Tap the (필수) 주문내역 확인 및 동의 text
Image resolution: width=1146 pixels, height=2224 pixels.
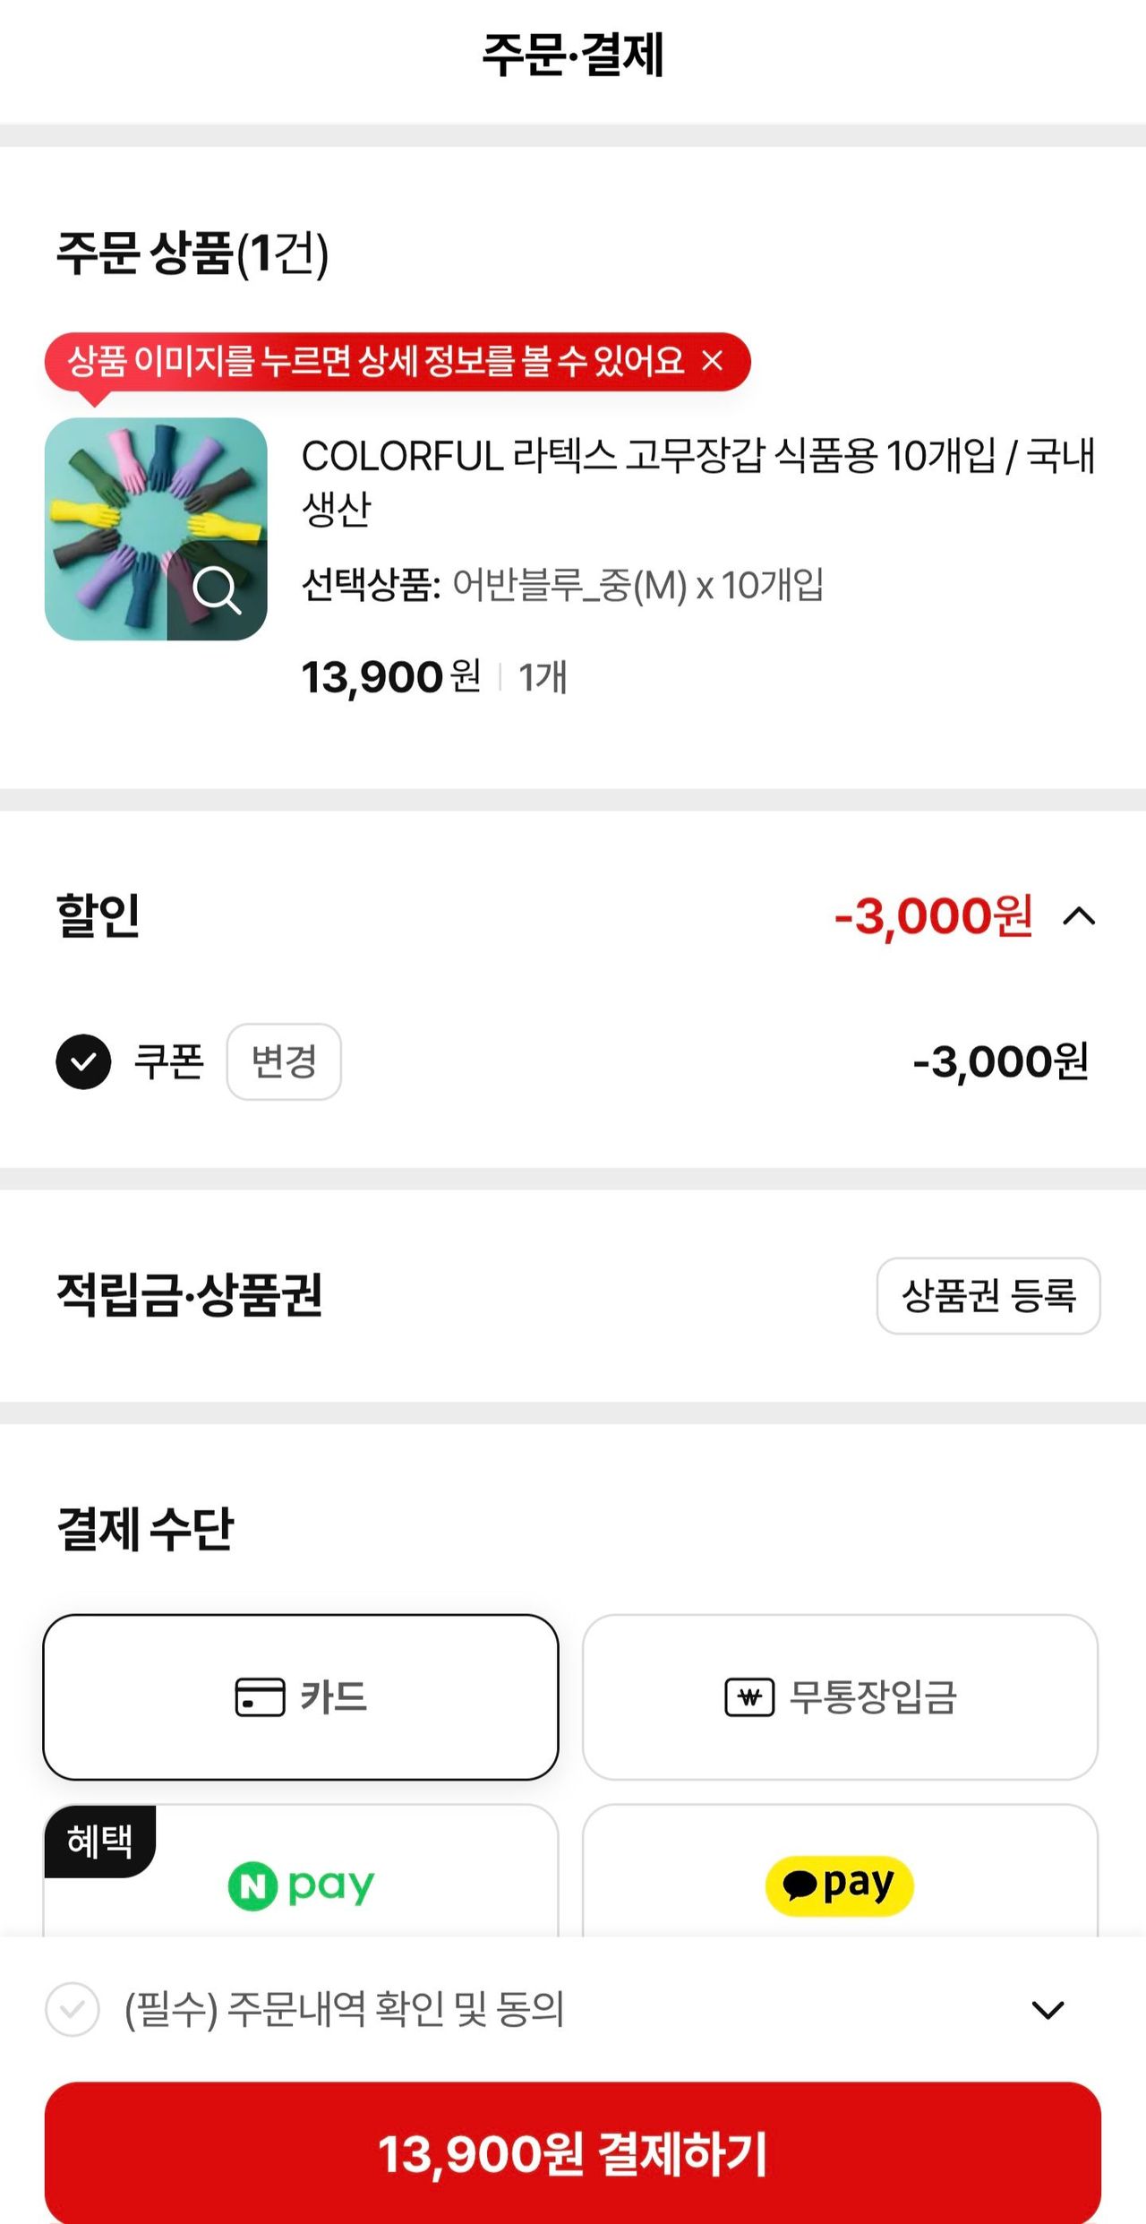[x=345, y=2010]
